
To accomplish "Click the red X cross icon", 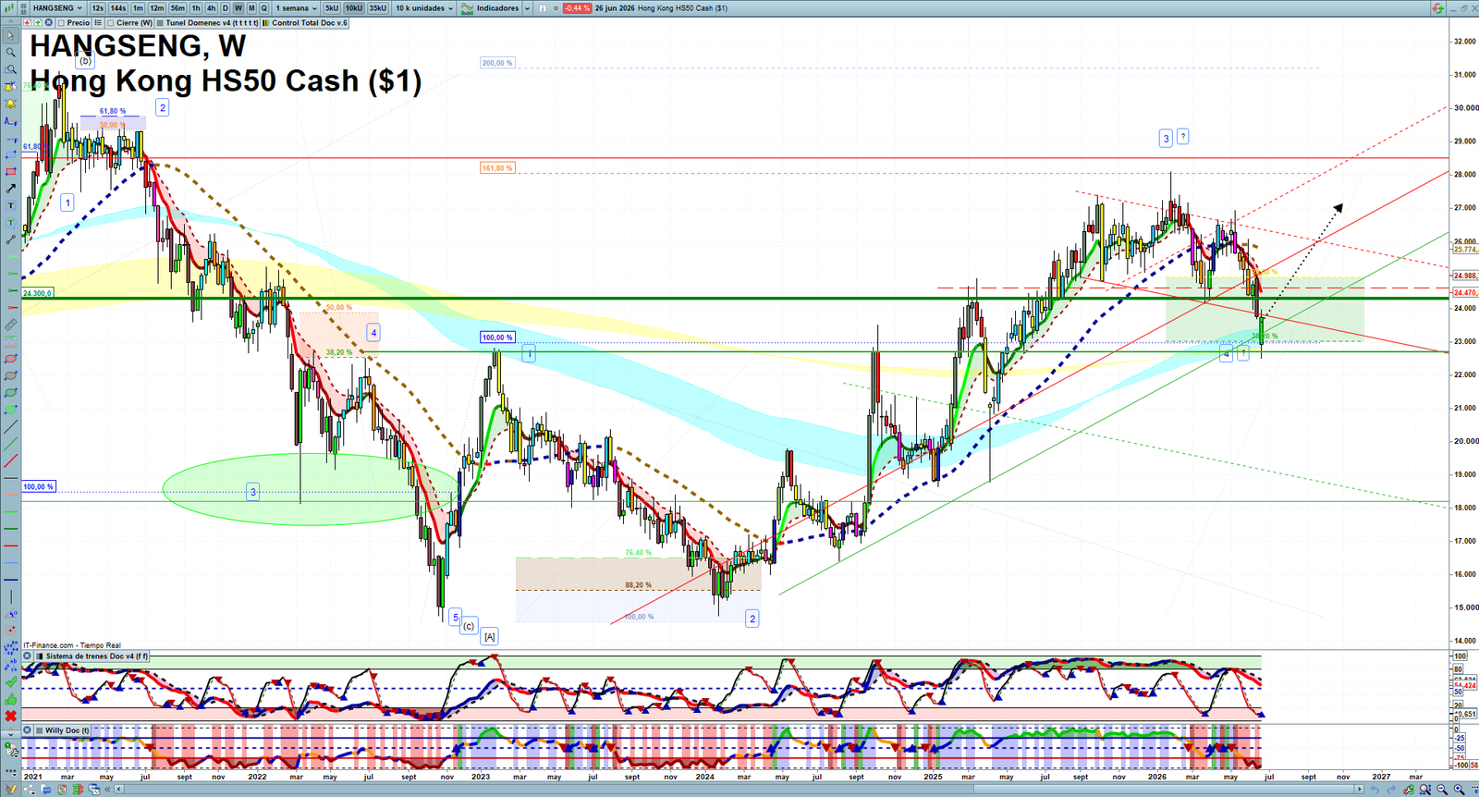I will (11, 717).
